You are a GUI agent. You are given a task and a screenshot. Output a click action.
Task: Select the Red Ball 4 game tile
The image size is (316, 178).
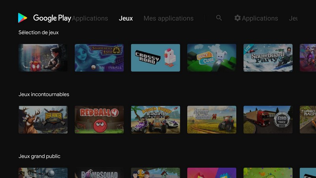[x=100, y=120]
